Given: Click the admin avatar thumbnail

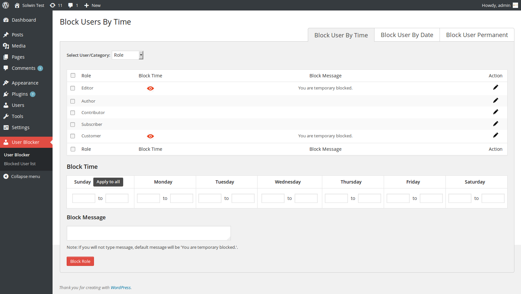Looking at the screenshot, I should (515, 5).
